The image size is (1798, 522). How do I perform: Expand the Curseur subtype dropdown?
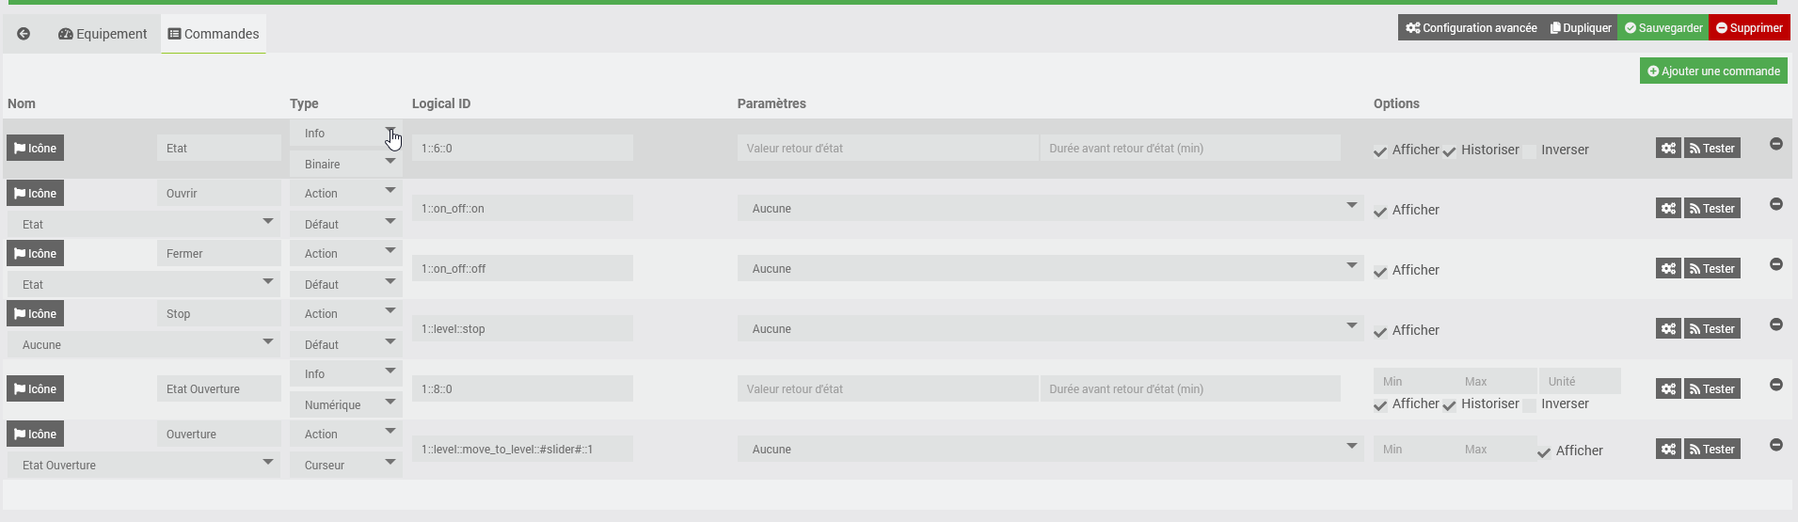346,465
